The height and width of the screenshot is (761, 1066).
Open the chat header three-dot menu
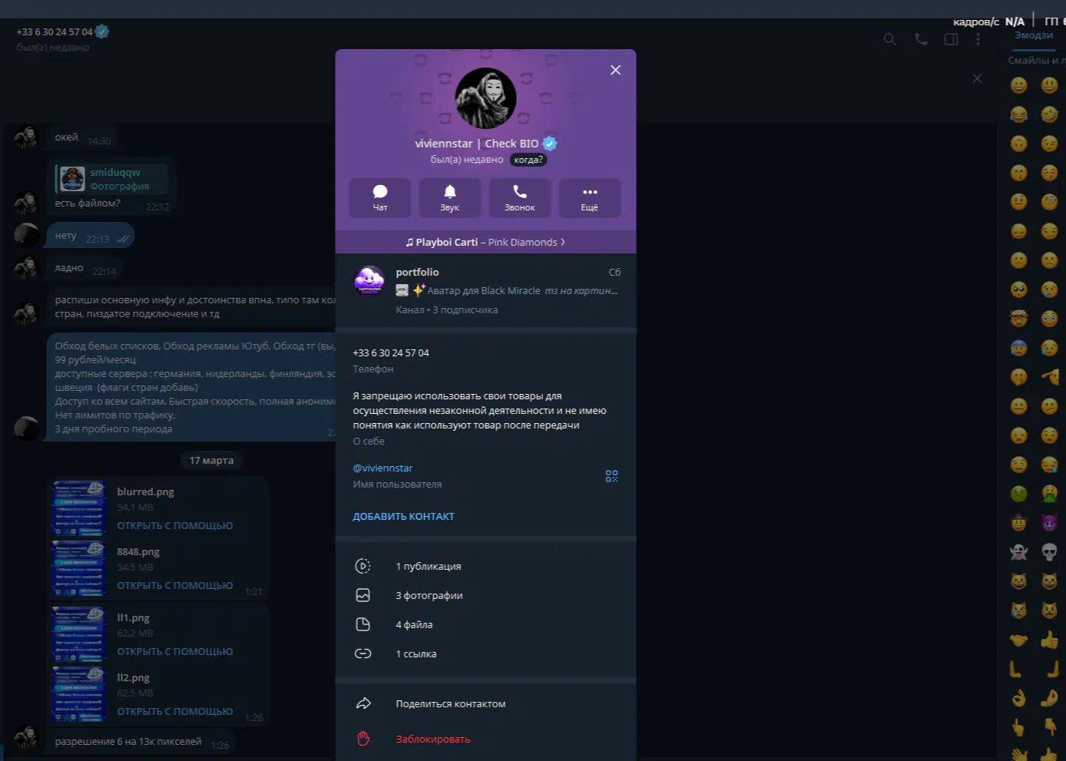coord(978,39)
